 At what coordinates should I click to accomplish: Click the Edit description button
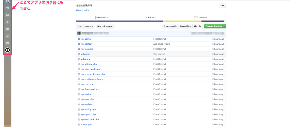pos(222,6)
